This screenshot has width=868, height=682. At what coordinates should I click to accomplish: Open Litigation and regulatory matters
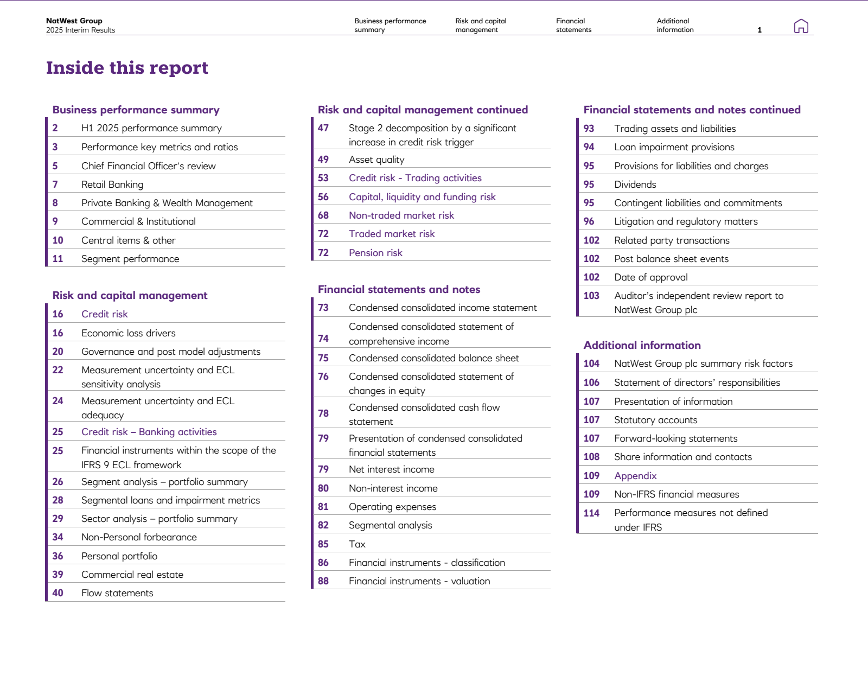[x=686, y=221]
